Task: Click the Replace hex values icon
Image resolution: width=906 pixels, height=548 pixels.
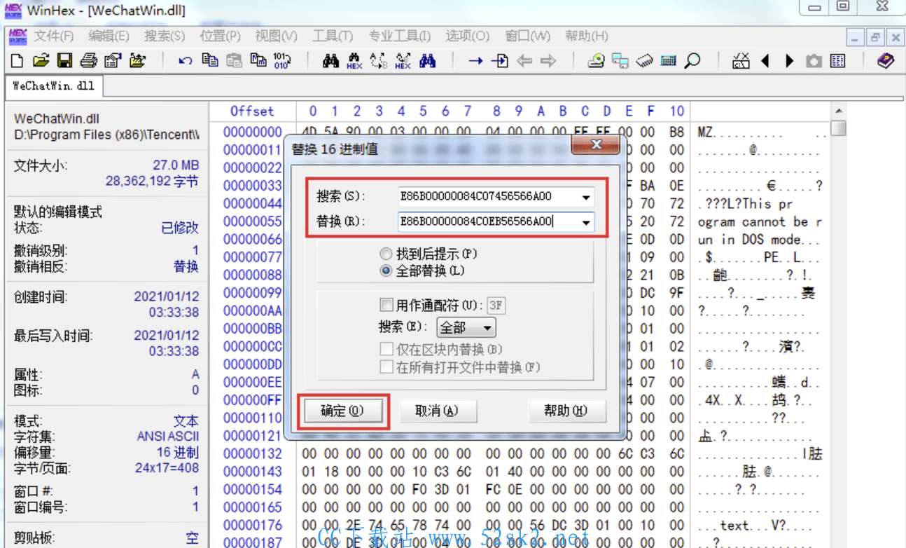Action: (x=403, y=61)
